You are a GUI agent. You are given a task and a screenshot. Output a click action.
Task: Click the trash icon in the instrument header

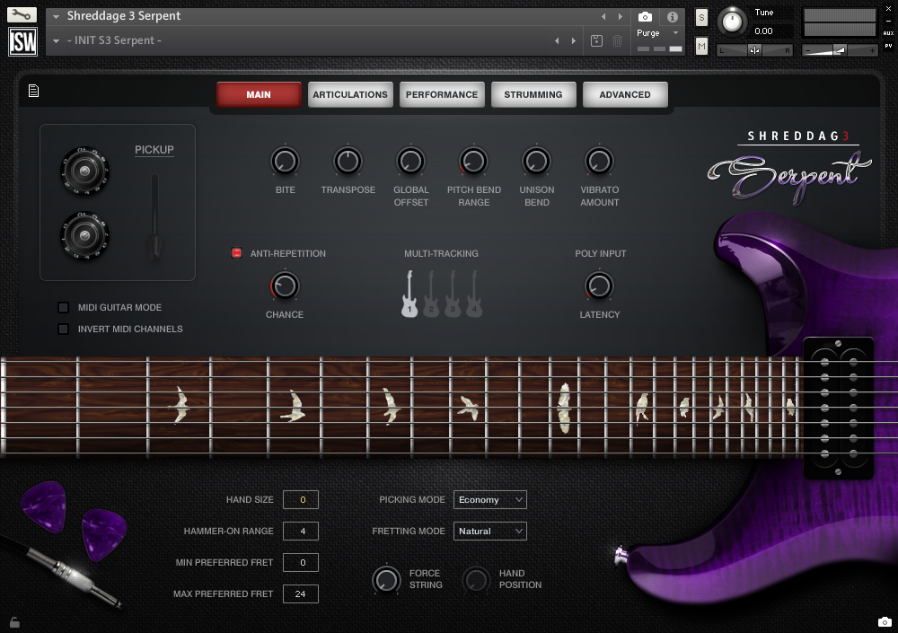click(x=616, y=40)
